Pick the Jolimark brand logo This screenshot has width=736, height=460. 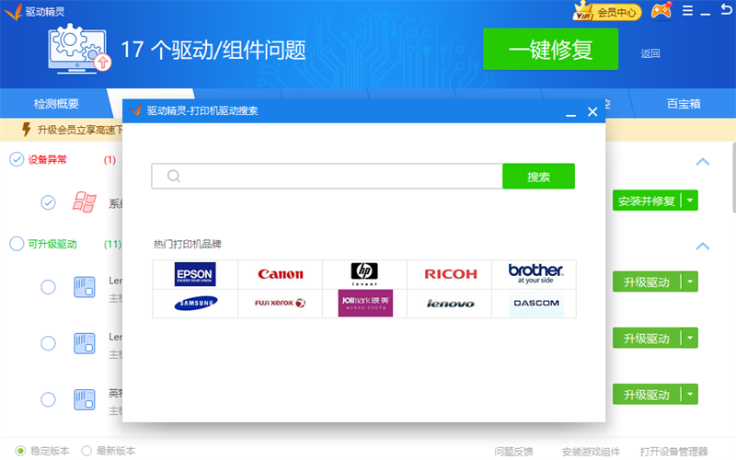click(365, 304)
